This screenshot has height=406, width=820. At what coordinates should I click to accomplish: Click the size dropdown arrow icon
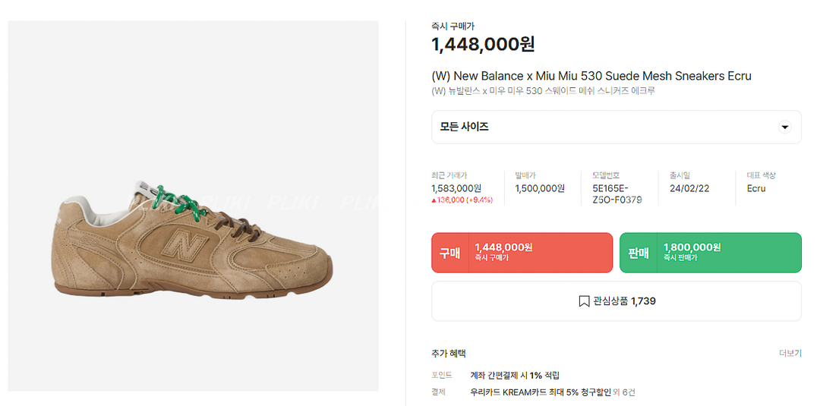coord(785,127)
